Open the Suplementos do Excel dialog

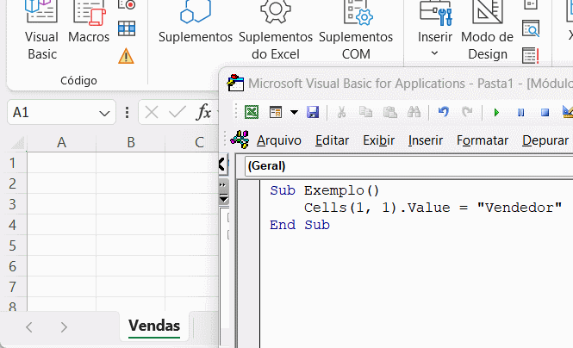click(275, 33)
